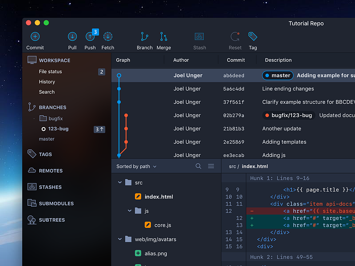Select core.js in the file tree

pos(162,225)
